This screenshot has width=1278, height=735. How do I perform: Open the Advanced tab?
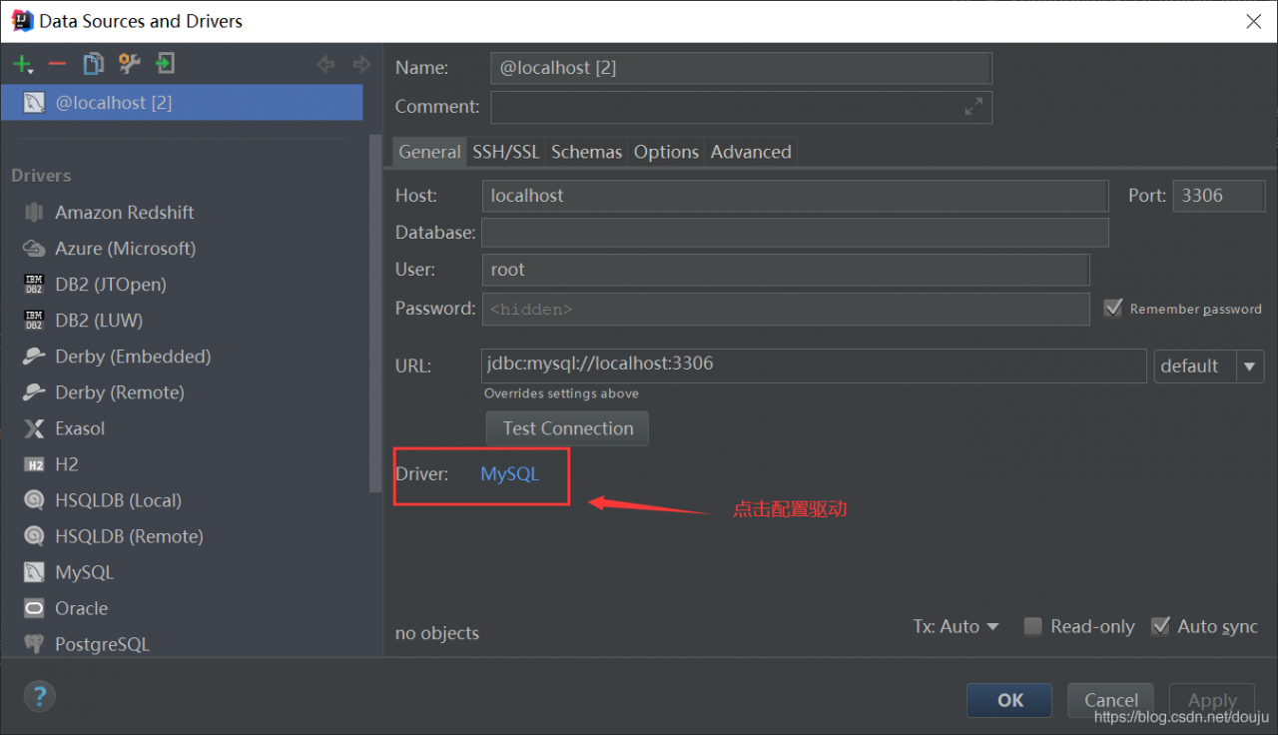751,152
